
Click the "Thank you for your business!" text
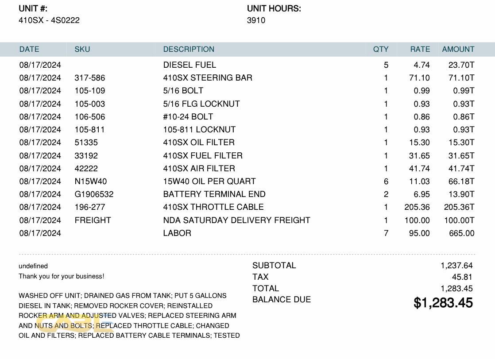pyautogui.click(x=62, y=277)
